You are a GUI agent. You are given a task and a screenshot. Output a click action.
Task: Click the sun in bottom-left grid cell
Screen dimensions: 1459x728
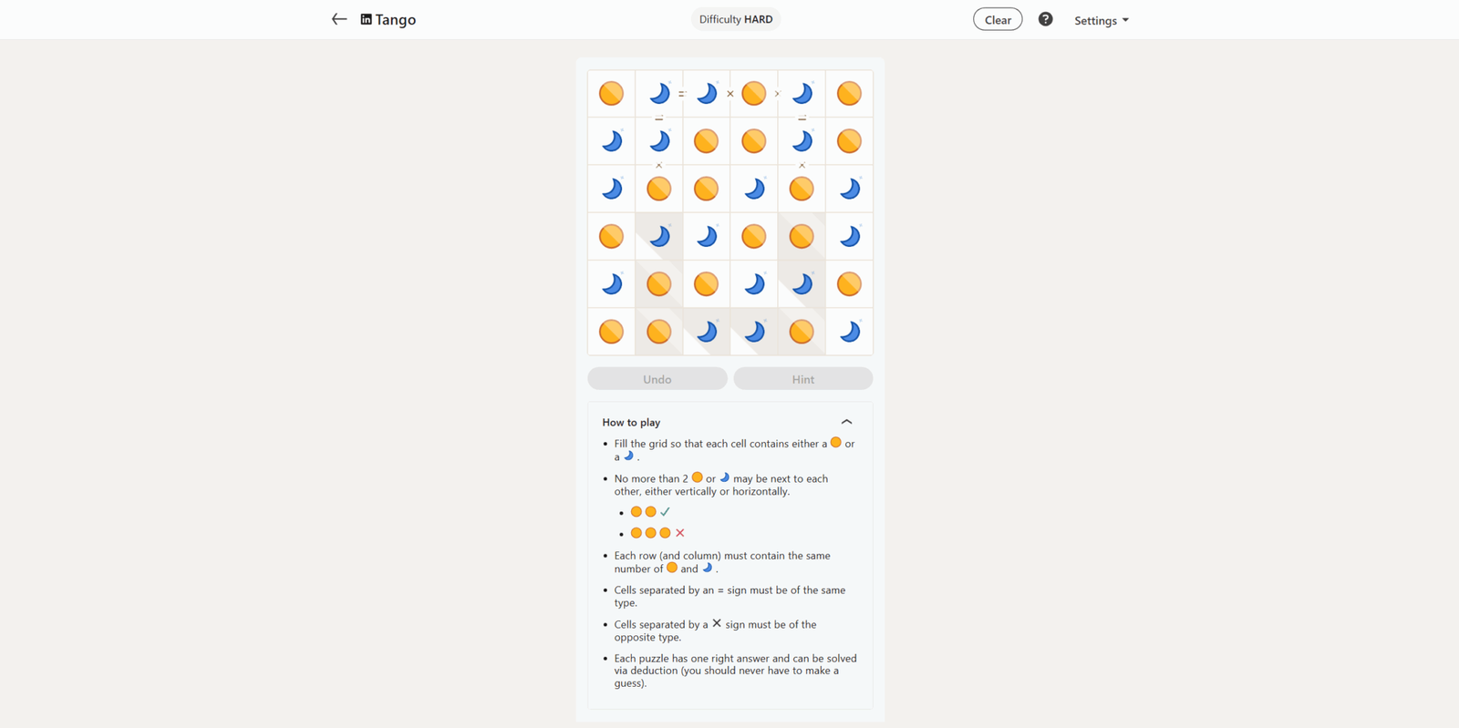[611, 332]
